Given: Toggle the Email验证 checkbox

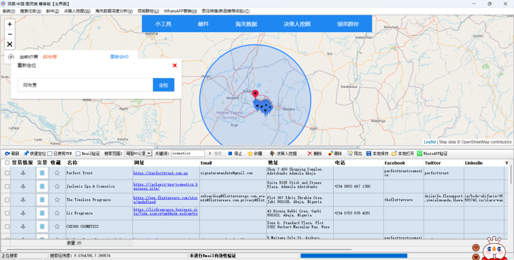Looking at the screenshot, I should point(78,154).
